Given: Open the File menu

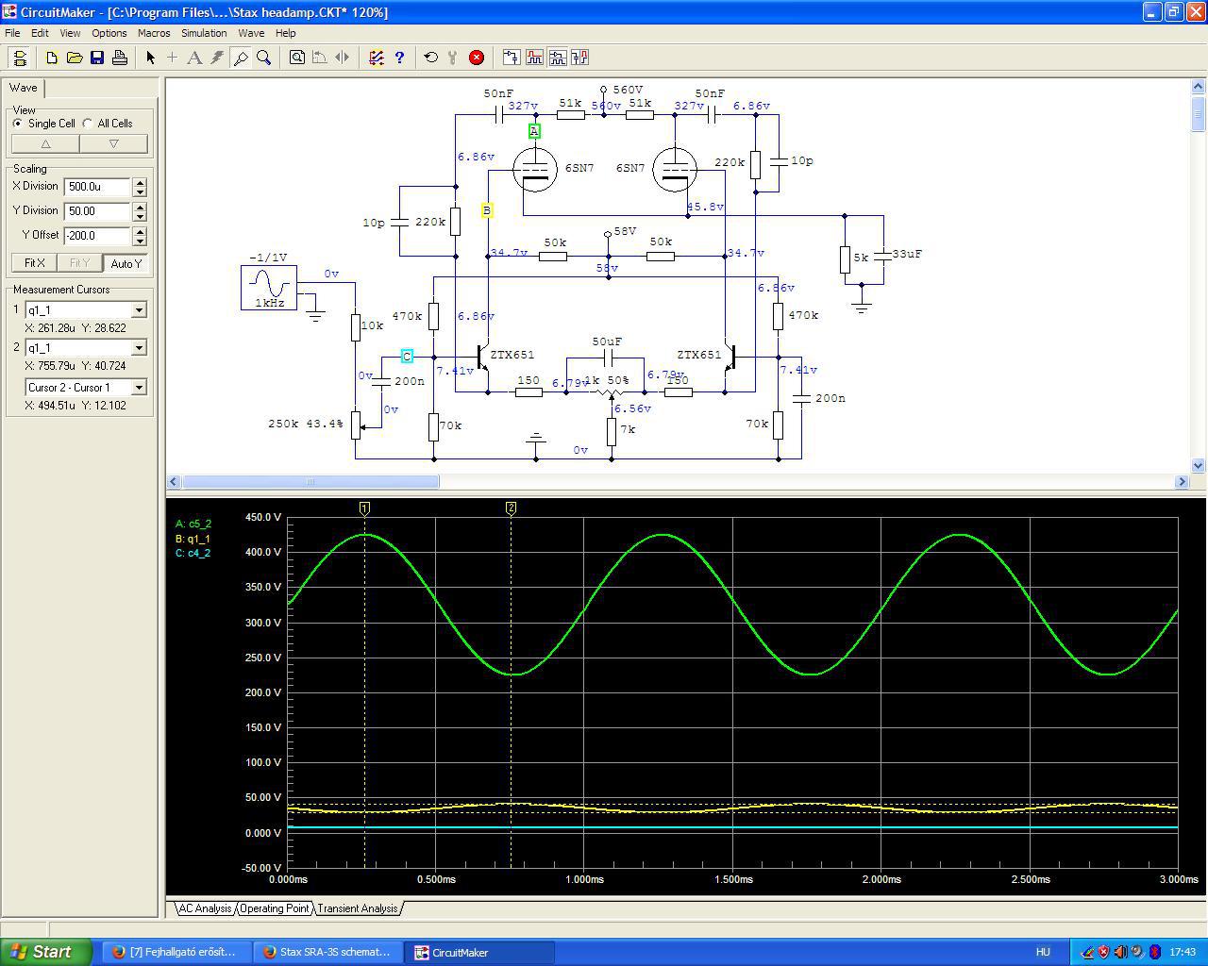Looking at the screenshot, I should click(12, 33).
